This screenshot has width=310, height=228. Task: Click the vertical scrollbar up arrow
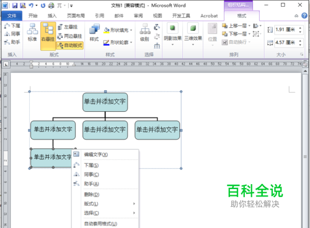click(x=305, y=71)
